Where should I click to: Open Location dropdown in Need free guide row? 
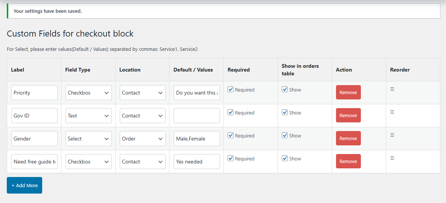pyautogui.click(x=143, y=162)
